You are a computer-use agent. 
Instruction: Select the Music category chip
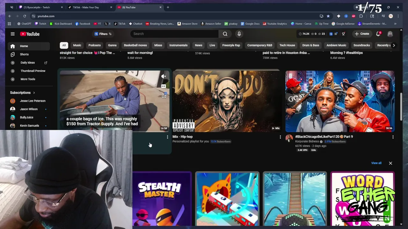point(77,45)
